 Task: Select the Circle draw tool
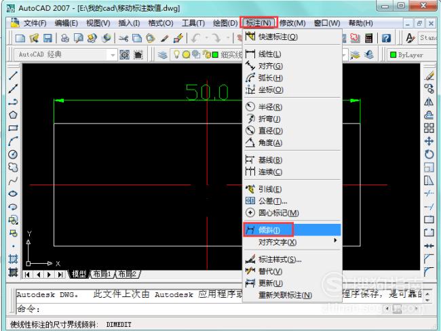[x=13, y=155]
